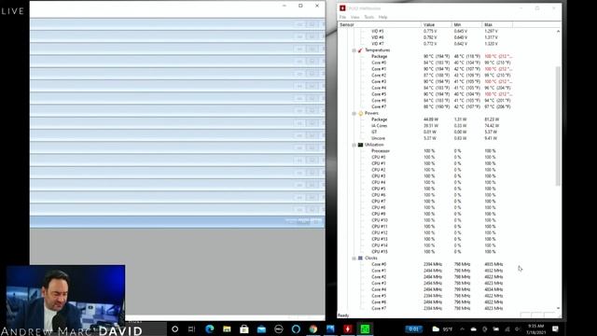
Task: Click the Max column header
Action: tap(497, 25)
